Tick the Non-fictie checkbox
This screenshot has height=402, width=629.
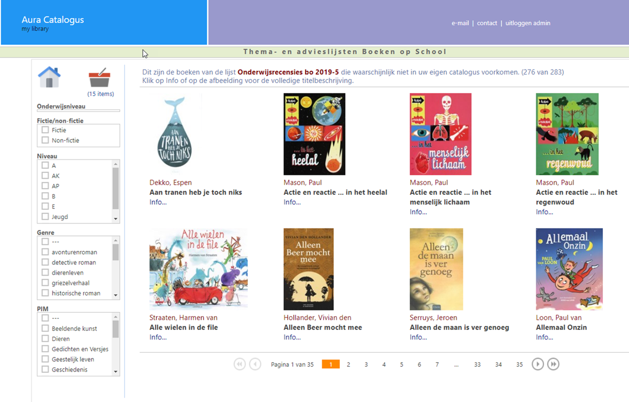(45, 140)
